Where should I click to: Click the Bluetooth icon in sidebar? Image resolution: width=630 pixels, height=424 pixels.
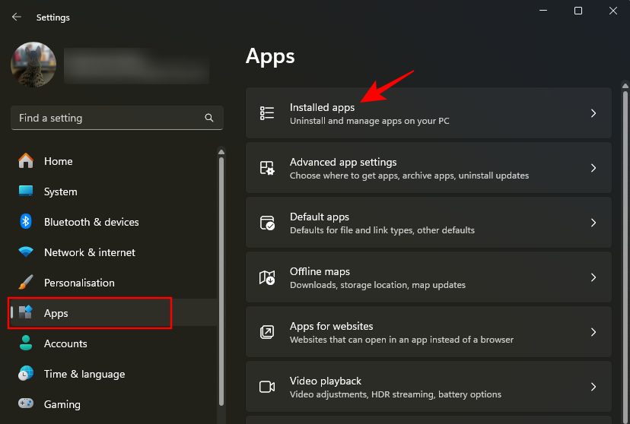tap(26, 221)
